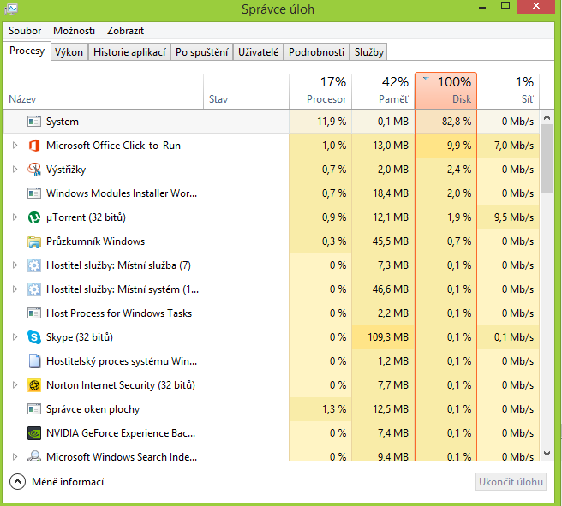Click the Hostitel služby: Místní služba gear icon

34,265
